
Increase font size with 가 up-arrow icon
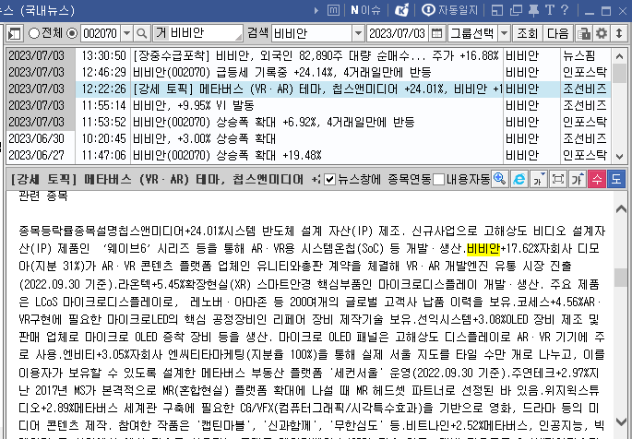[x=578, y=179]
